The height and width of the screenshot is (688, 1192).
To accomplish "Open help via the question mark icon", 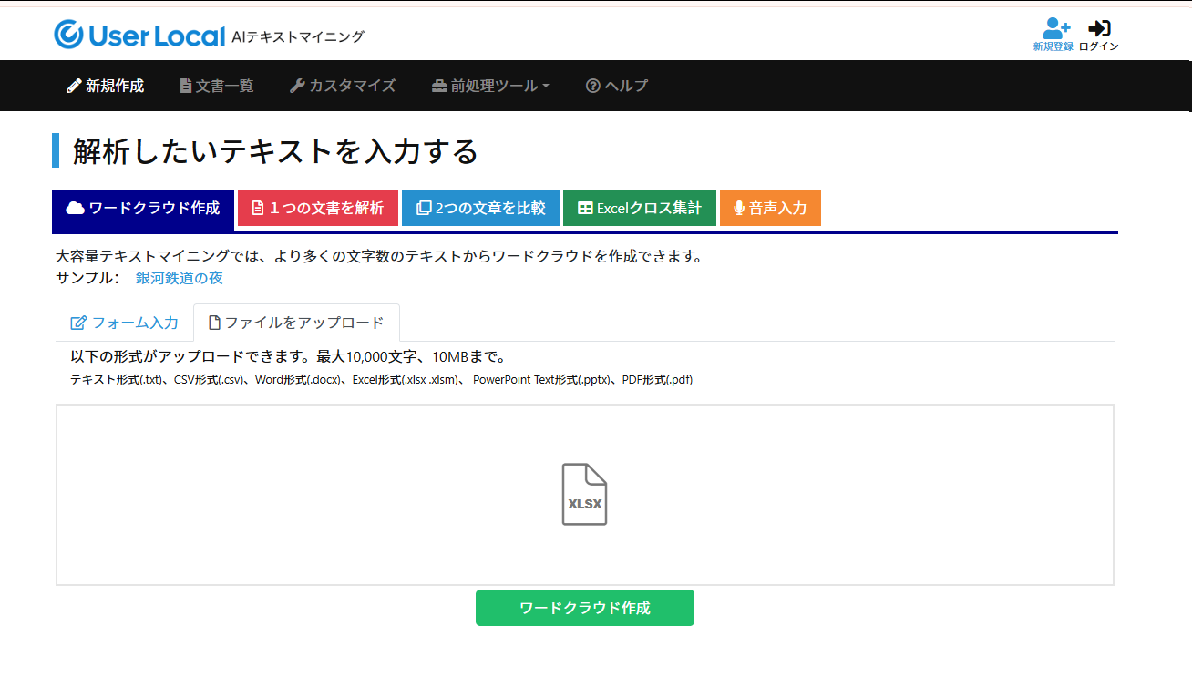I will click(592, 85).
